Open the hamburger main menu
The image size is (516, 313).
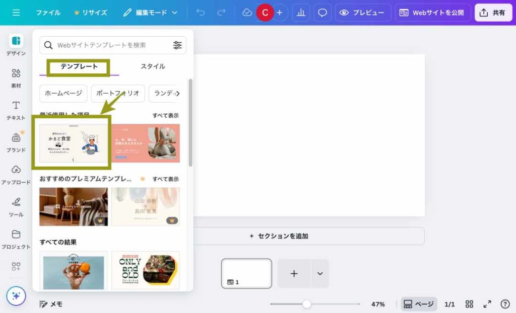pos(16,13)
